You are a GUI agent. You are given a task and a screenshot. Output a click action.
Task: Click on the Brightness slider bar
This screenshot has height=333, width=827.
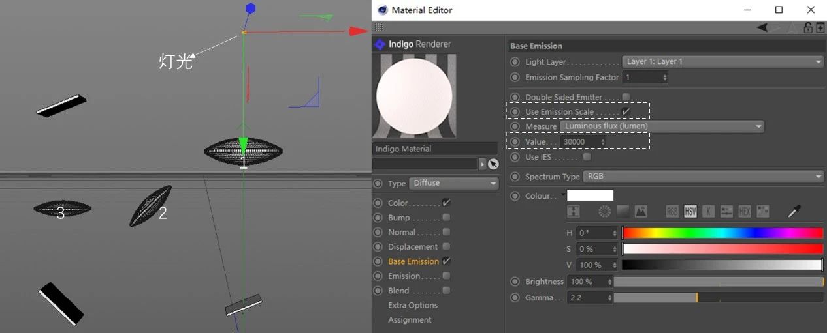click(719, 282)
